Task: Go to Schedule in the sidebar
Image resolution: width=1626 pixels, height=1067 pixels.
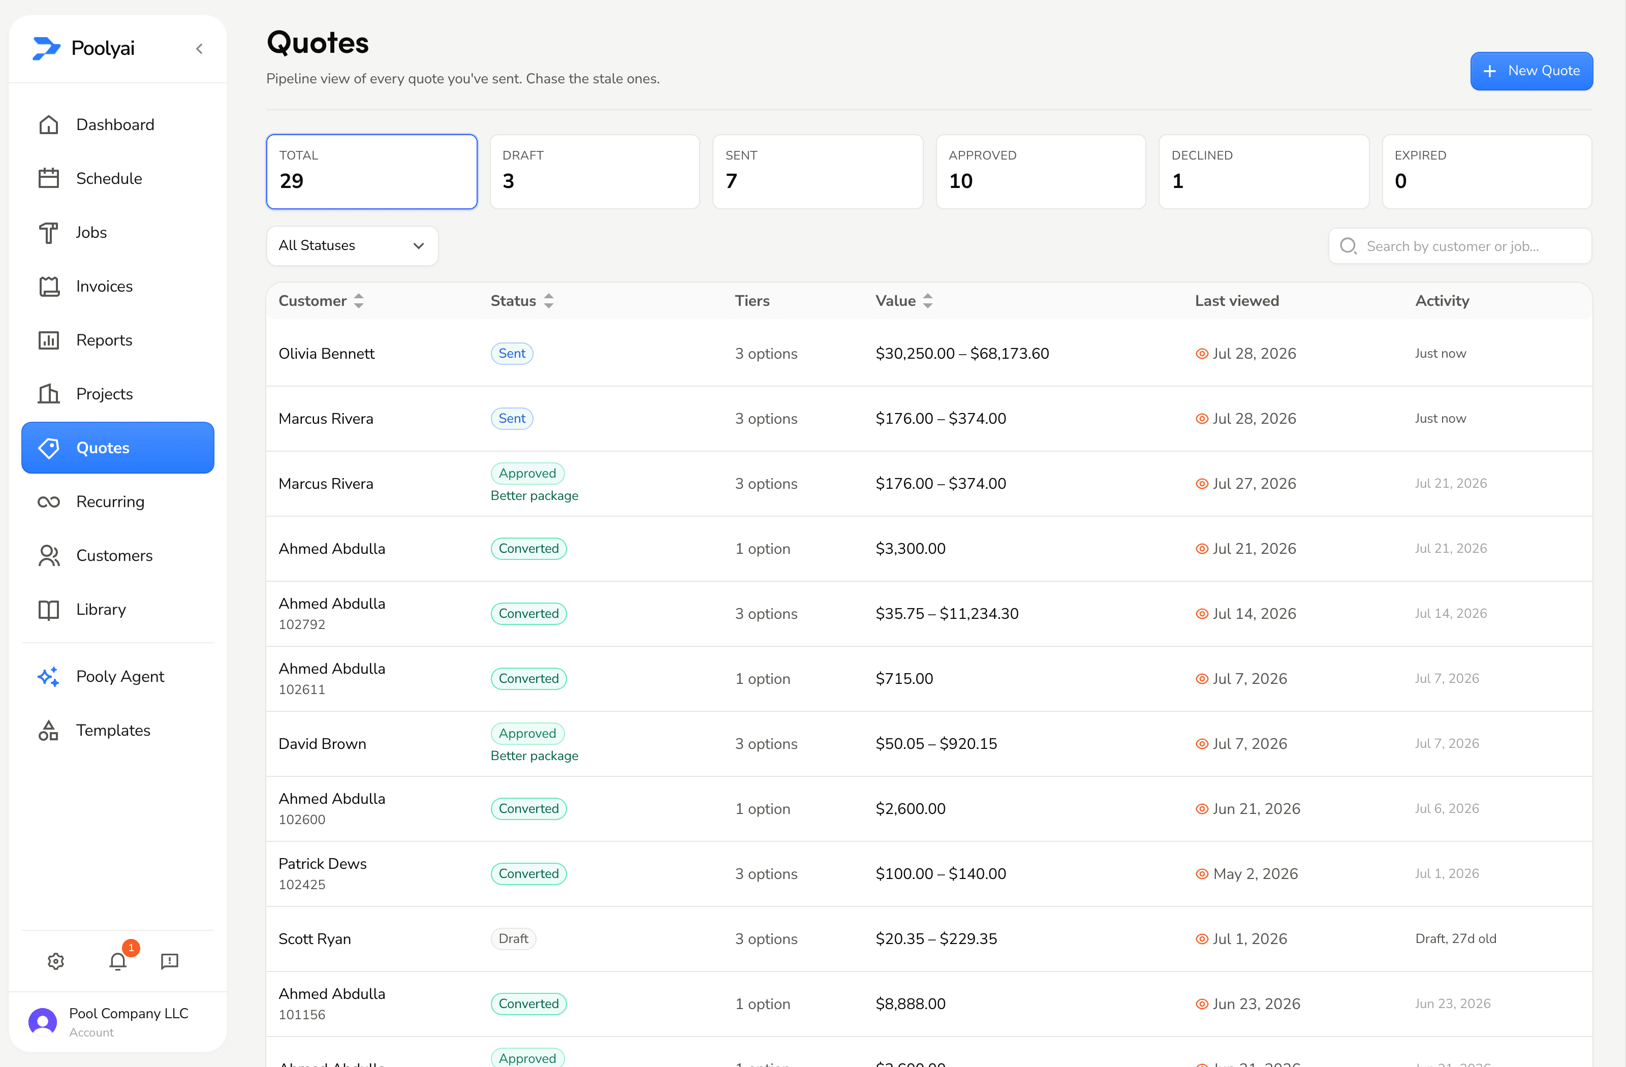Action: 117,178
